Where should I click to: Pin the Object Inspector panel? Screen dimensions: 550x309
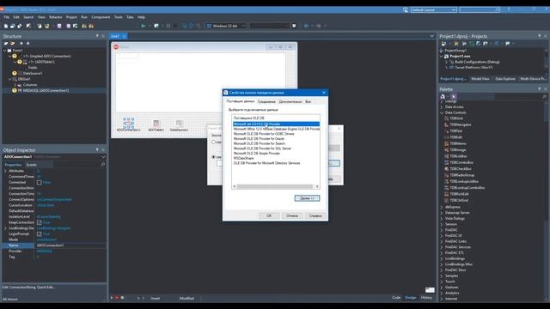point(97,149)
